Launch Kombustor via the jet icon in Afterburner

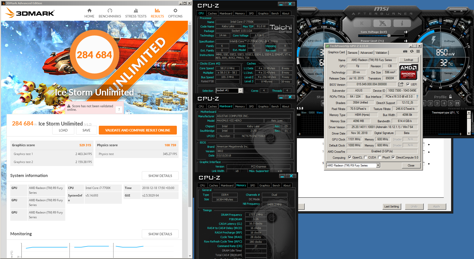[x=382, y=23]
